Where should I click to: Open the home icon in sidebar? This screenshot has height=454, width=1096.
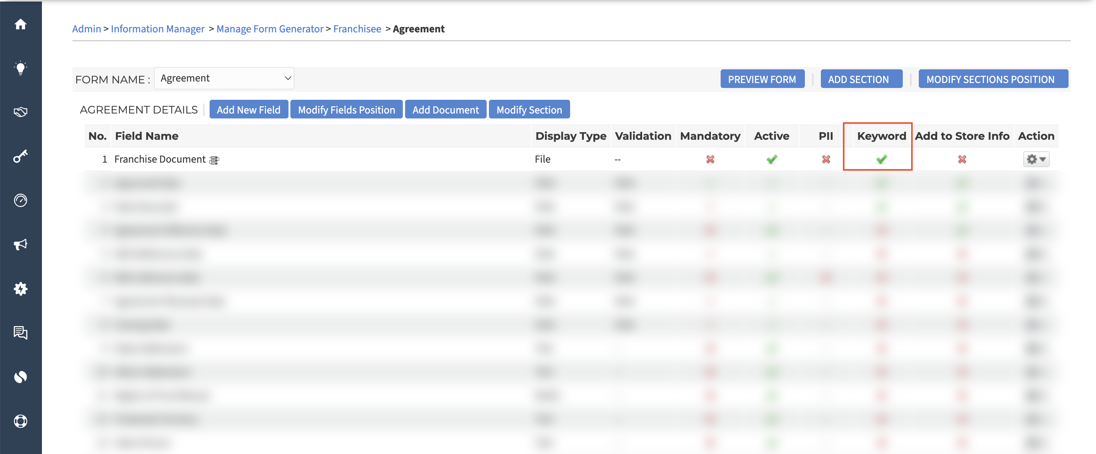coord(21,24)
